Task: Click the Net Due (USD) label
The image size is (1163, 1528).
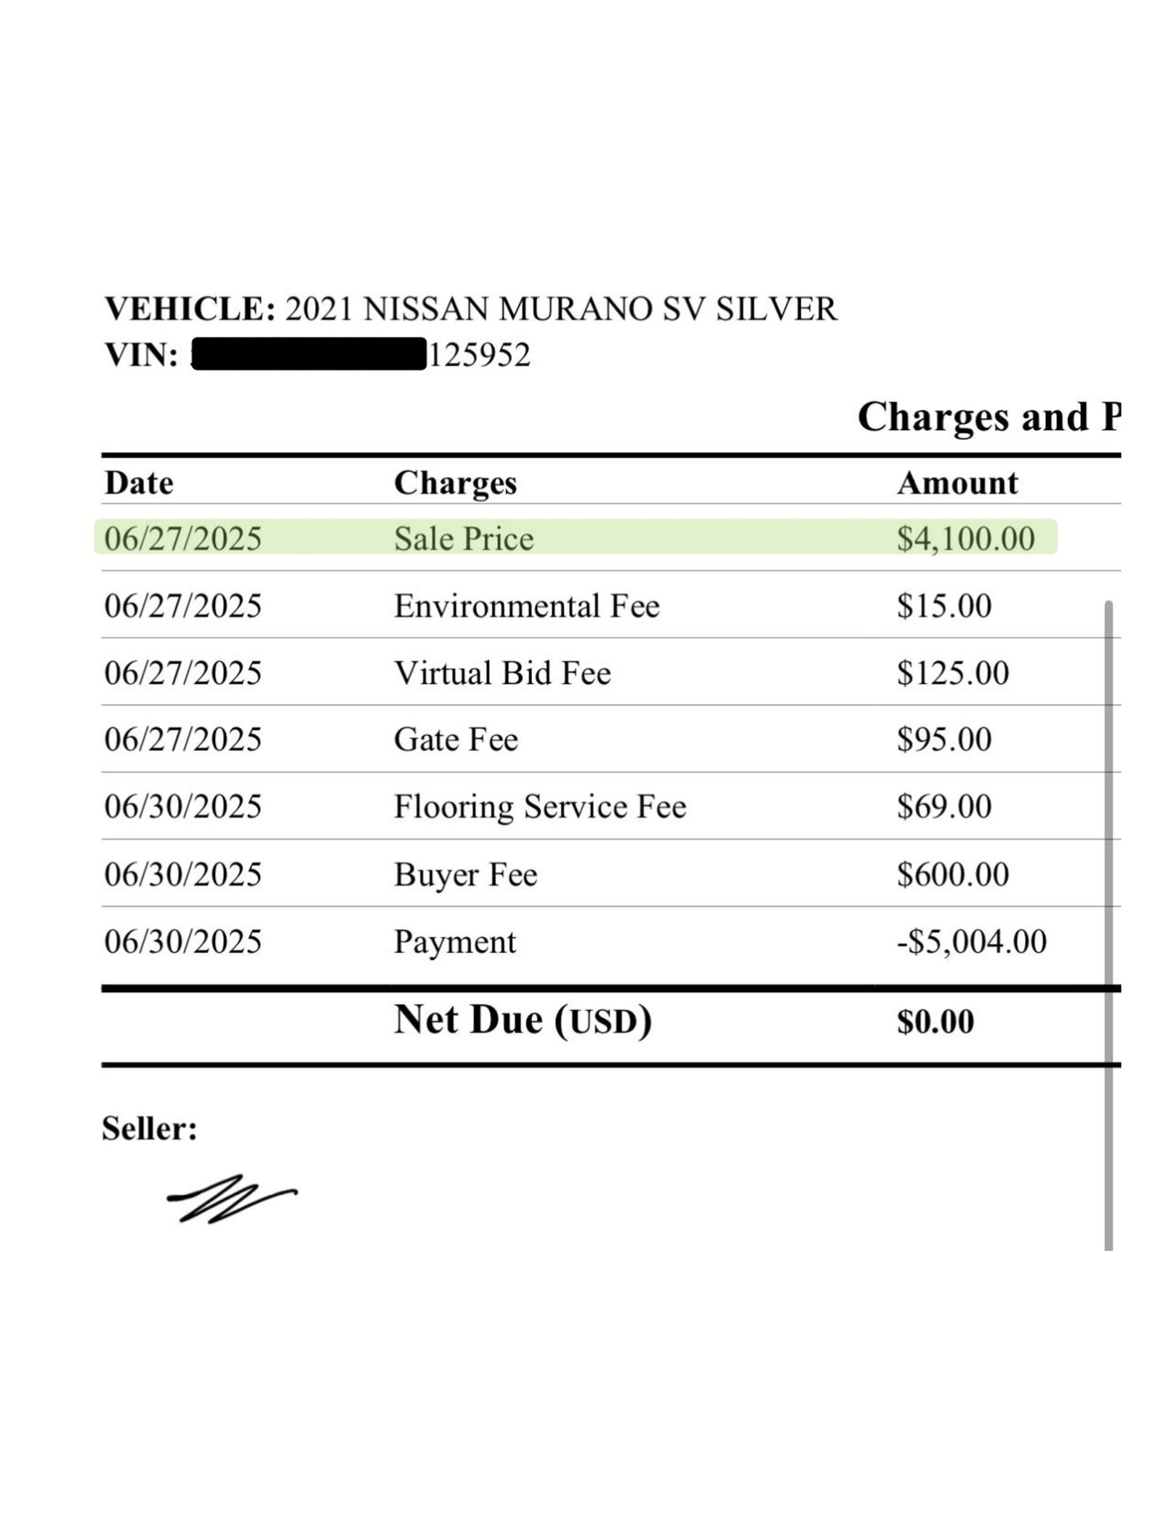Action: [522, 1020]
